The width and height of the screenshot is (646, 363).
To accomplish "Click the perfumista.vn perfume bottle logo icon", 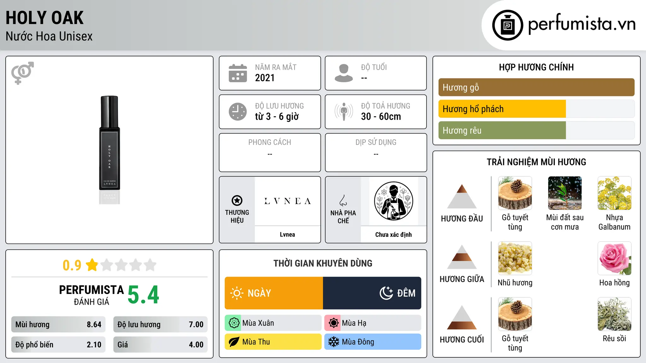I will coord(508,25).
